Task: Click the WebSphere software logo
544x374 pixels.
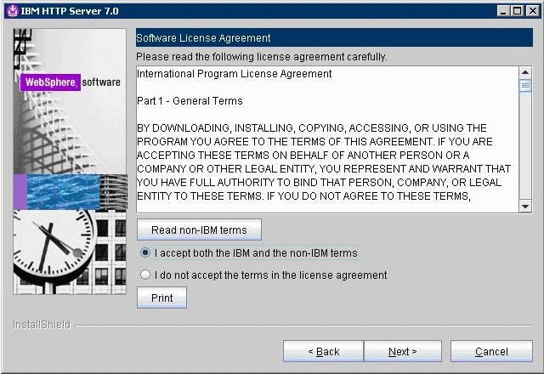Action: pos(71,82)
